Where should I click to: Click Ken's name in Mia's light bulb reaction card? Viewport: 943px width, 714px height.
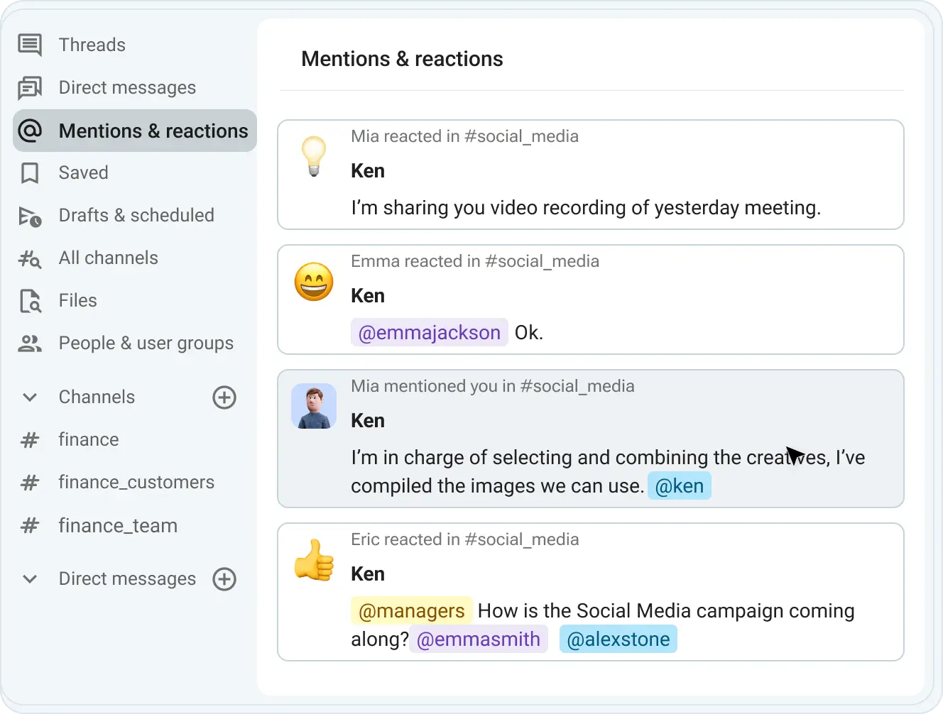pyautogui.click(x=368, y=170)
